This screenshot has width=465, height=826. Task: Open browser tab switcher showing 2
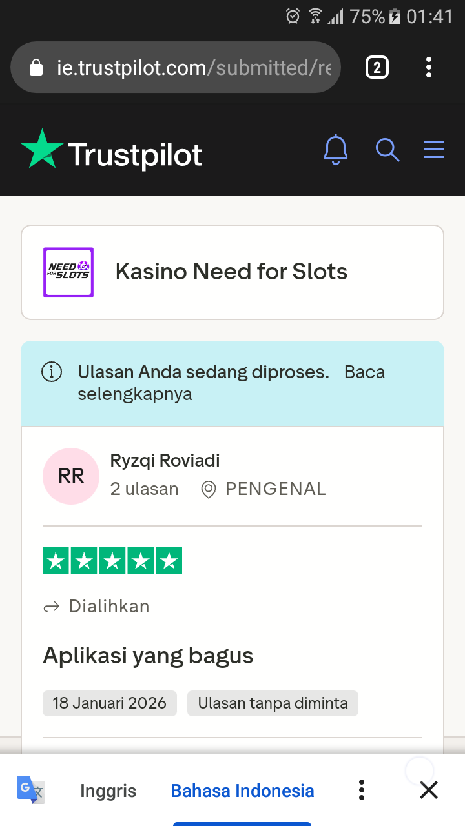[377, 67]
